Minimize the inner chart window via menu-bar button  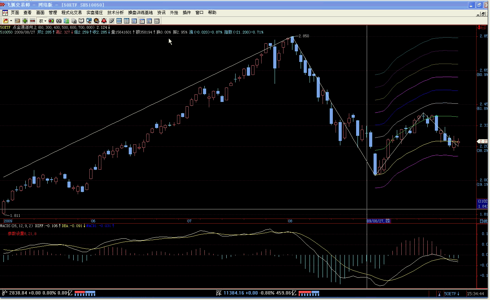(x=478, y=14)
